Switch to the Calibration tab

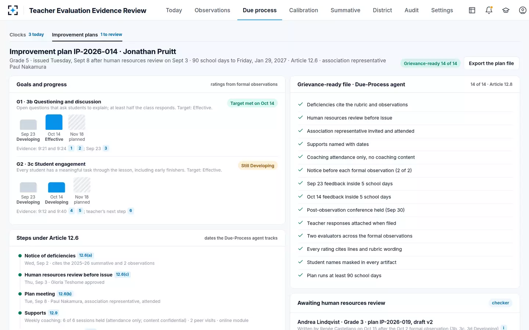(x=303, y=10)
